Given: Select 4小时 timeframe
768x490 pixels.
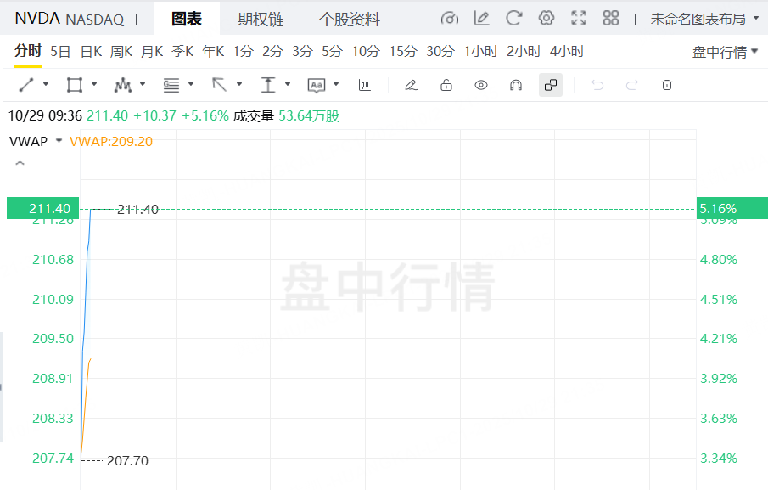Looking at the screenshot, I should coord(567,51).
